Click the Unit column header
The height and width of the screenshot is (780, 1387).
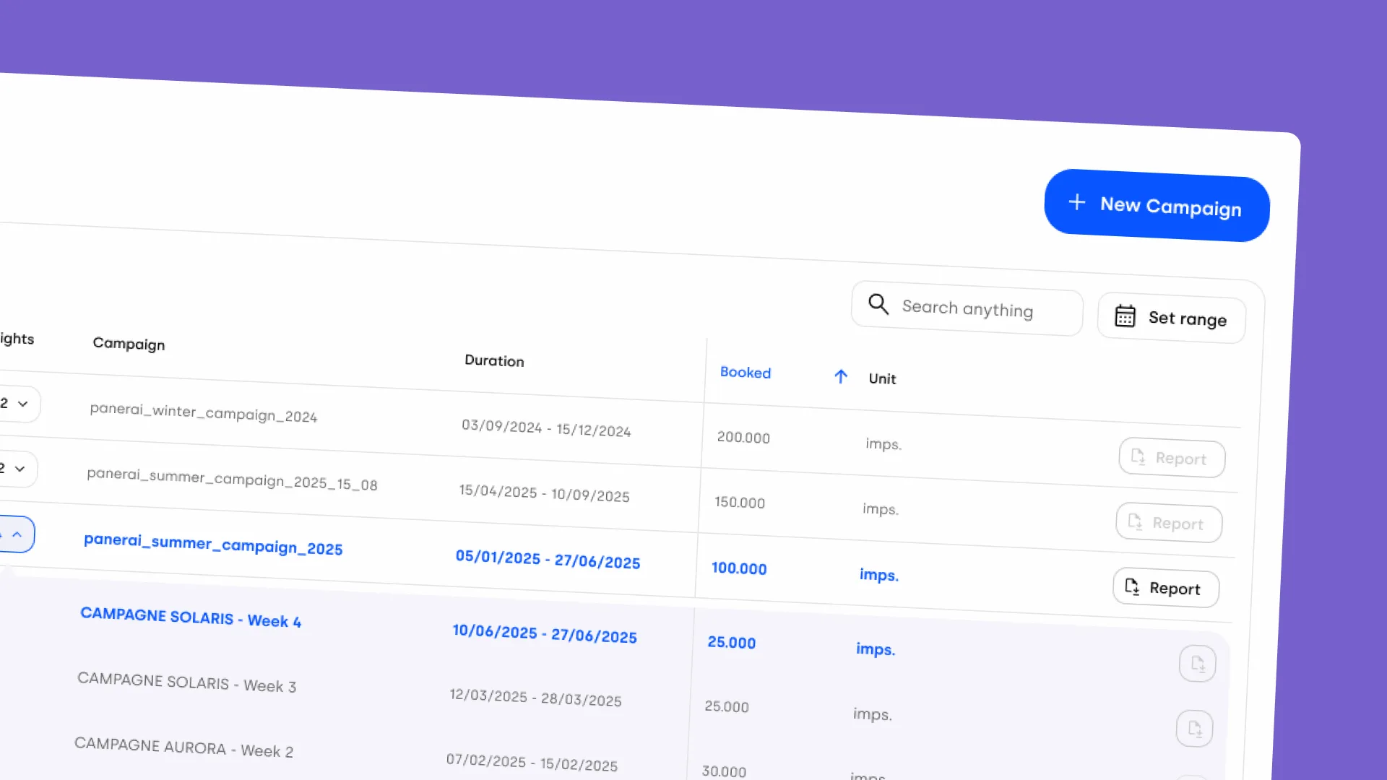point(882,378)
